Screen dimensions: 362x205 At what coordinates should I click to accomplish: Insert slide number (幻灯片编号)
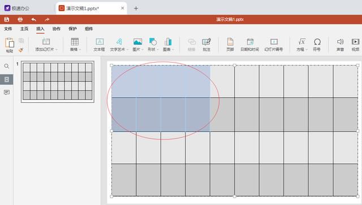click(x=274, y=45)
